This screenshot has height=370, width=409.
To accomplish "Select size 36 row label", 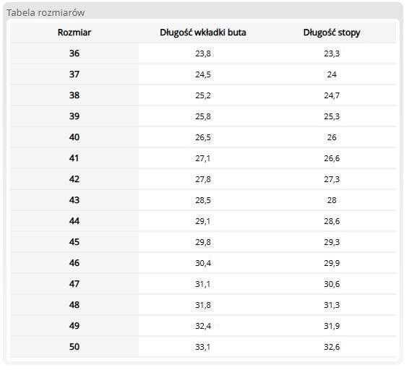I will coord(74,53).
